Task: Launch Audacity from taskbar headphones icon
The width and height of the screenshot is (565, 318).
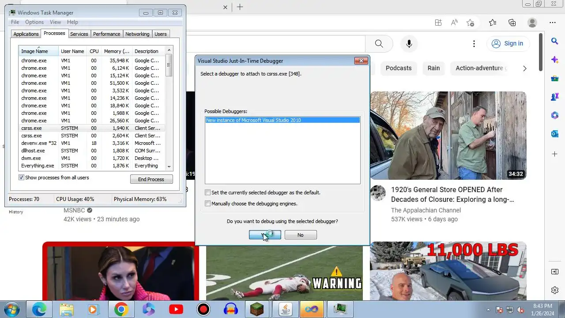Action: pyautogui.click(x=230, y=309)
